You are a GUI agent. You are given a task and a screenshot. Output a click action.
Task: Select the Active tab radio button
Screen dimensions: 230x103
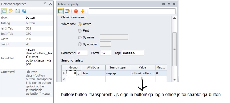[80, 24]
